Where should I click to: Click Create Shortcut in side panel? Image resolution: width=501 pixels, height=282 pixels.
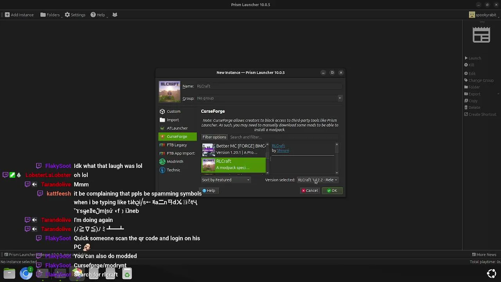click(480, 114)
